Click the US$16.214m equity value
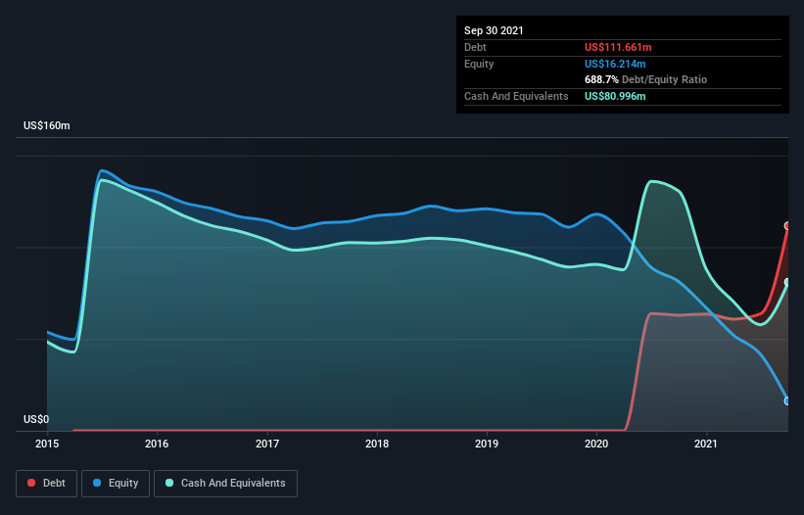The height and width of the screenshot is (515, 804). click(x=615, y=64)
